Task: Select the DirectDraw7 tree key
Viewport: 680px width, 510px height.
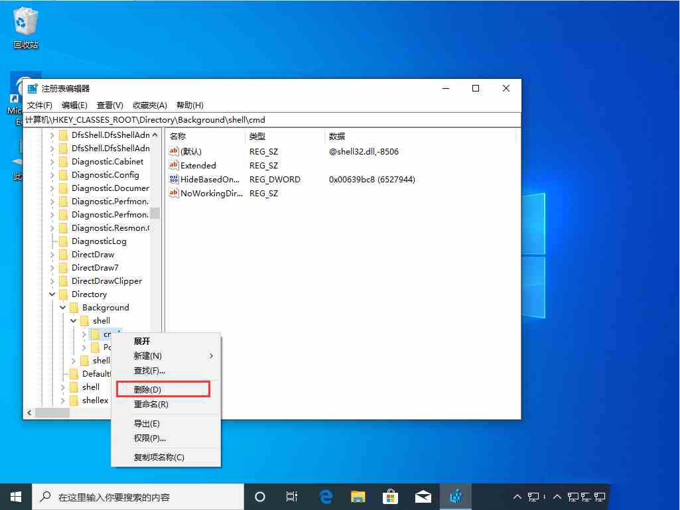Action: (x=95, y=268)
